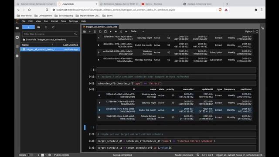Go to root folder icon in breadcrumb

24,40
